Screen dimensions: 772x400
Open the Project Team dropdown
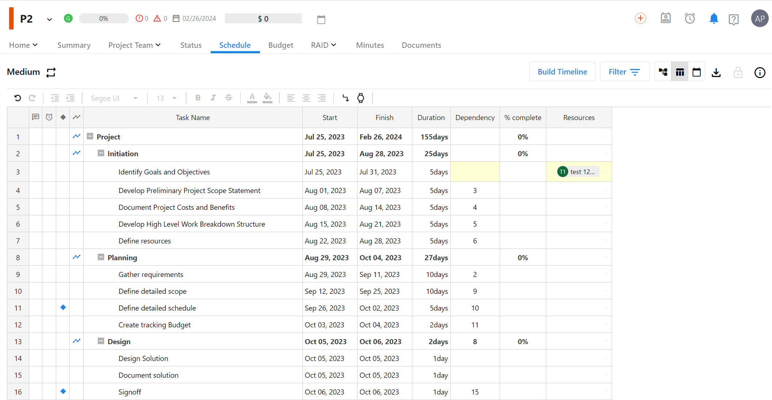pyautogui.click(x=134, y=45)
